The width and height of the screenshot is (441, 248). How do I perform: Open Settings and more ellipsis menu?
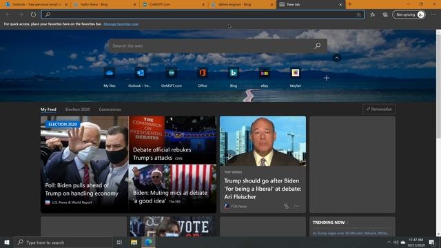[x=433, y=14]
